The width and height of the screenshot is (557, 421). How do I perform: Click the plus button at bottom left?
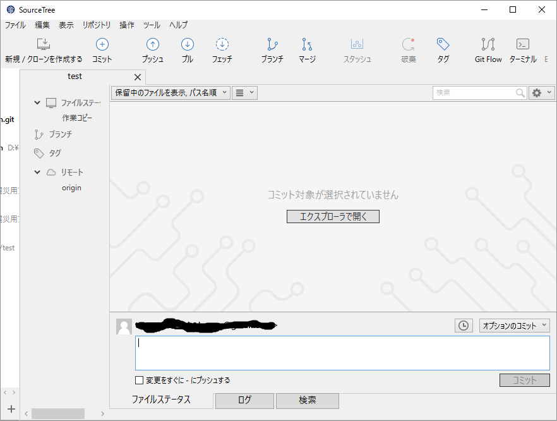(x=11, y=409)
